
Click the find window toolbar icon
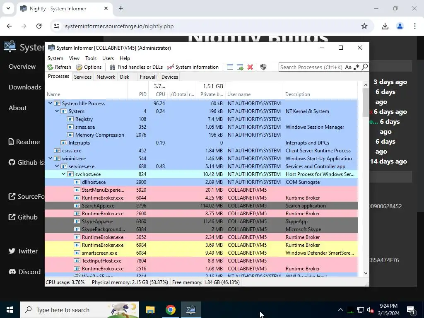click(230, 67)
